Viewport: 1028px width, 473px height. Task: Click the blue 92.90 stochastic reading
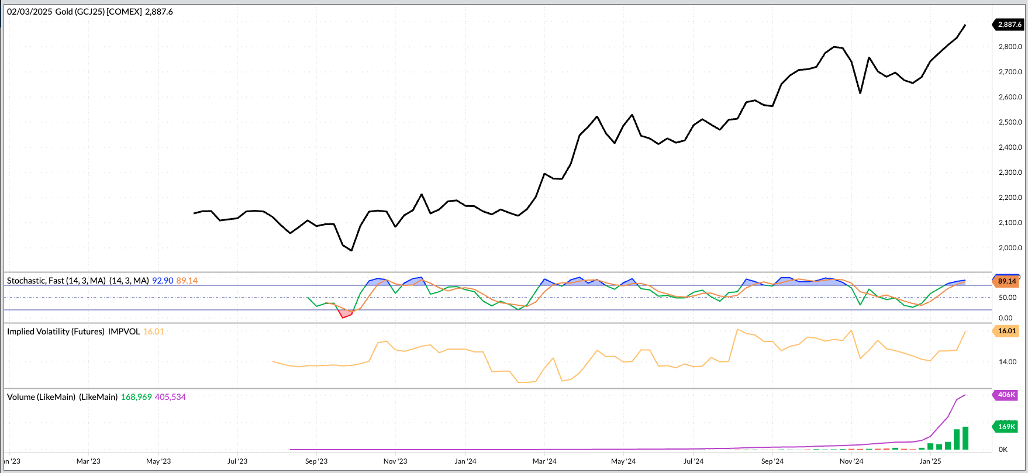pos(163,281)
